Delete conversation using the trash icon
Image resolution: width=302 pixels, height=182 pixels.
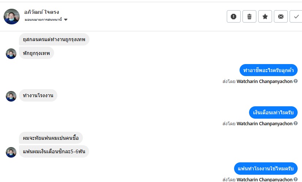tap(249, 16)
